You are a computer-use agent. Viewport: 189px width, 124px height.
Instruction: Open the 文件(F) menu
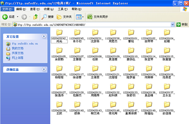[x=7, y=9]
